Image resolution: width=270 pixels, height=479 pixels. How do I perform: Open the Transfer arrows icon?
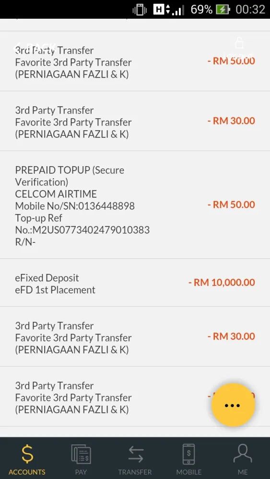(135, 454)
